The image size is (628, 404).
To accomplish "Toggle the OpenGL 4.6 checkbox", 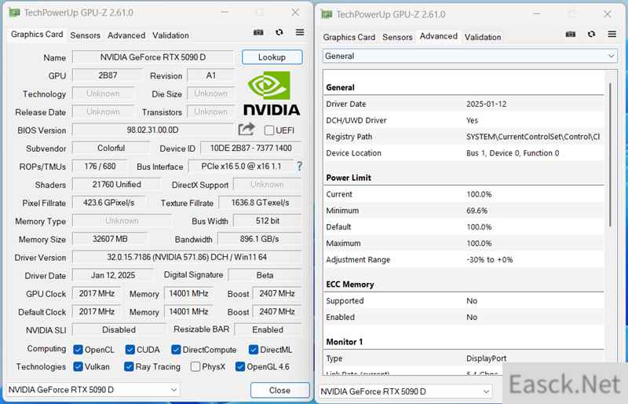I will [240, 367].
